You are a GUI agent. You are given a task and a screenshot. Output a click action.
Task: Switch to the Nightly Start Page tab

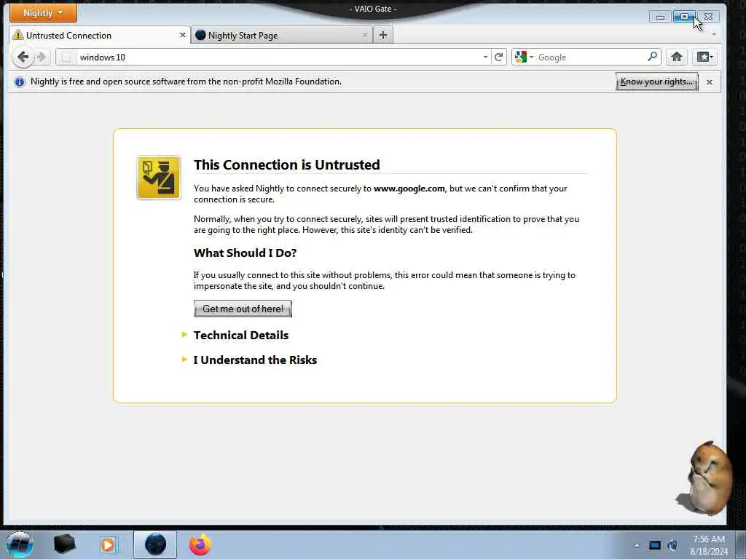[x=282, y=35]
